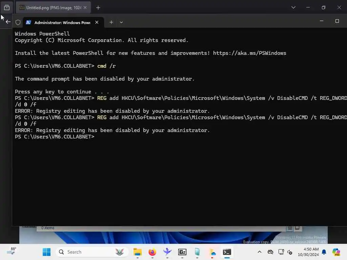Open a new Firefox tab
This screenshot has height=260, width=347.
[x=98, y=8]
